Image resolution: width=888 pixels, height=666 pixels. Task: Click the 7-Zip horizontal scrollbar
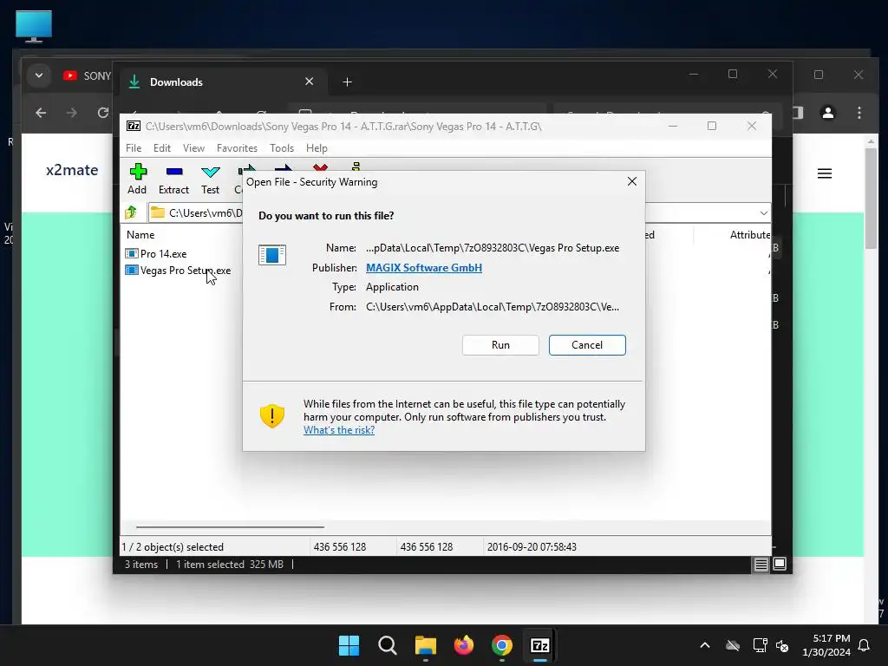point(230,526)
